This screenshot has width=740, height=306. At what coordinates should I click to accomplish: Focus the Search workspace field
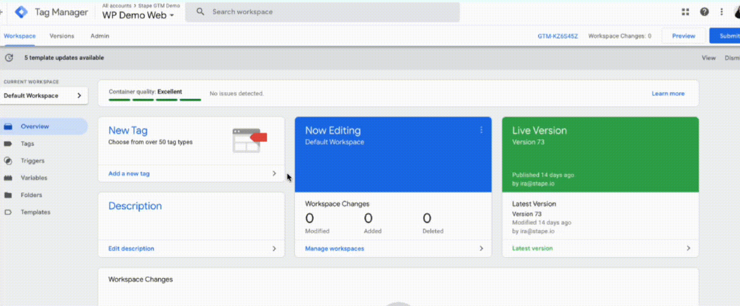tap(323, 12)
